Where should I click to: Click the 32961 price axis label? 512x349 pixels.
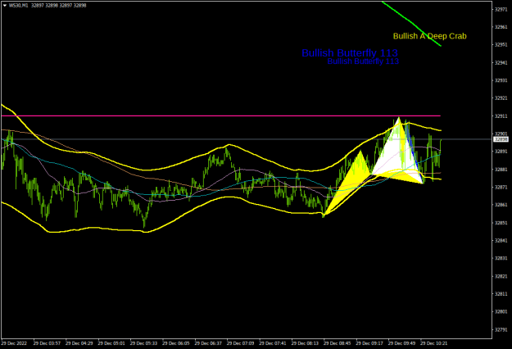501,27
